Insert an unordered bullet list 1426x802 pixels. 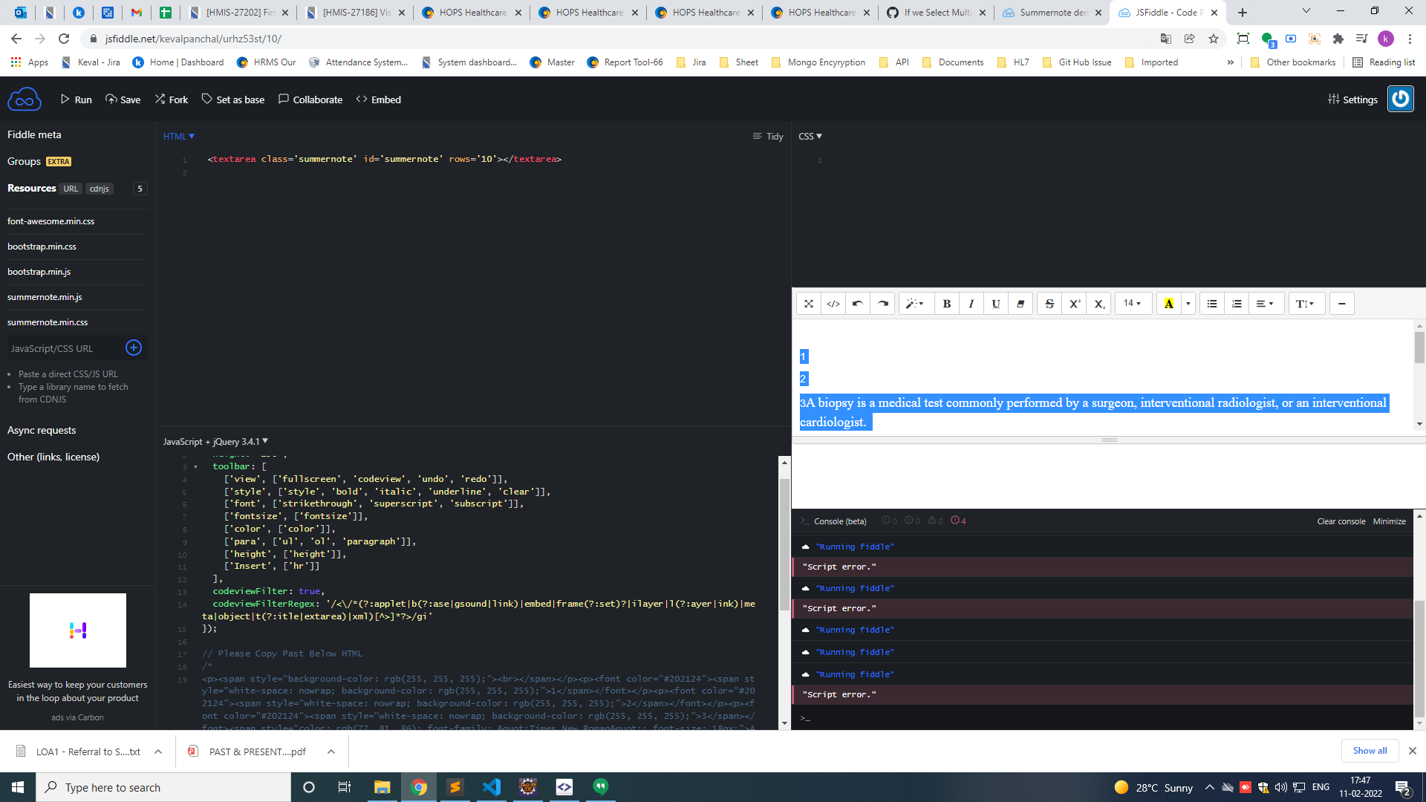1212,304
